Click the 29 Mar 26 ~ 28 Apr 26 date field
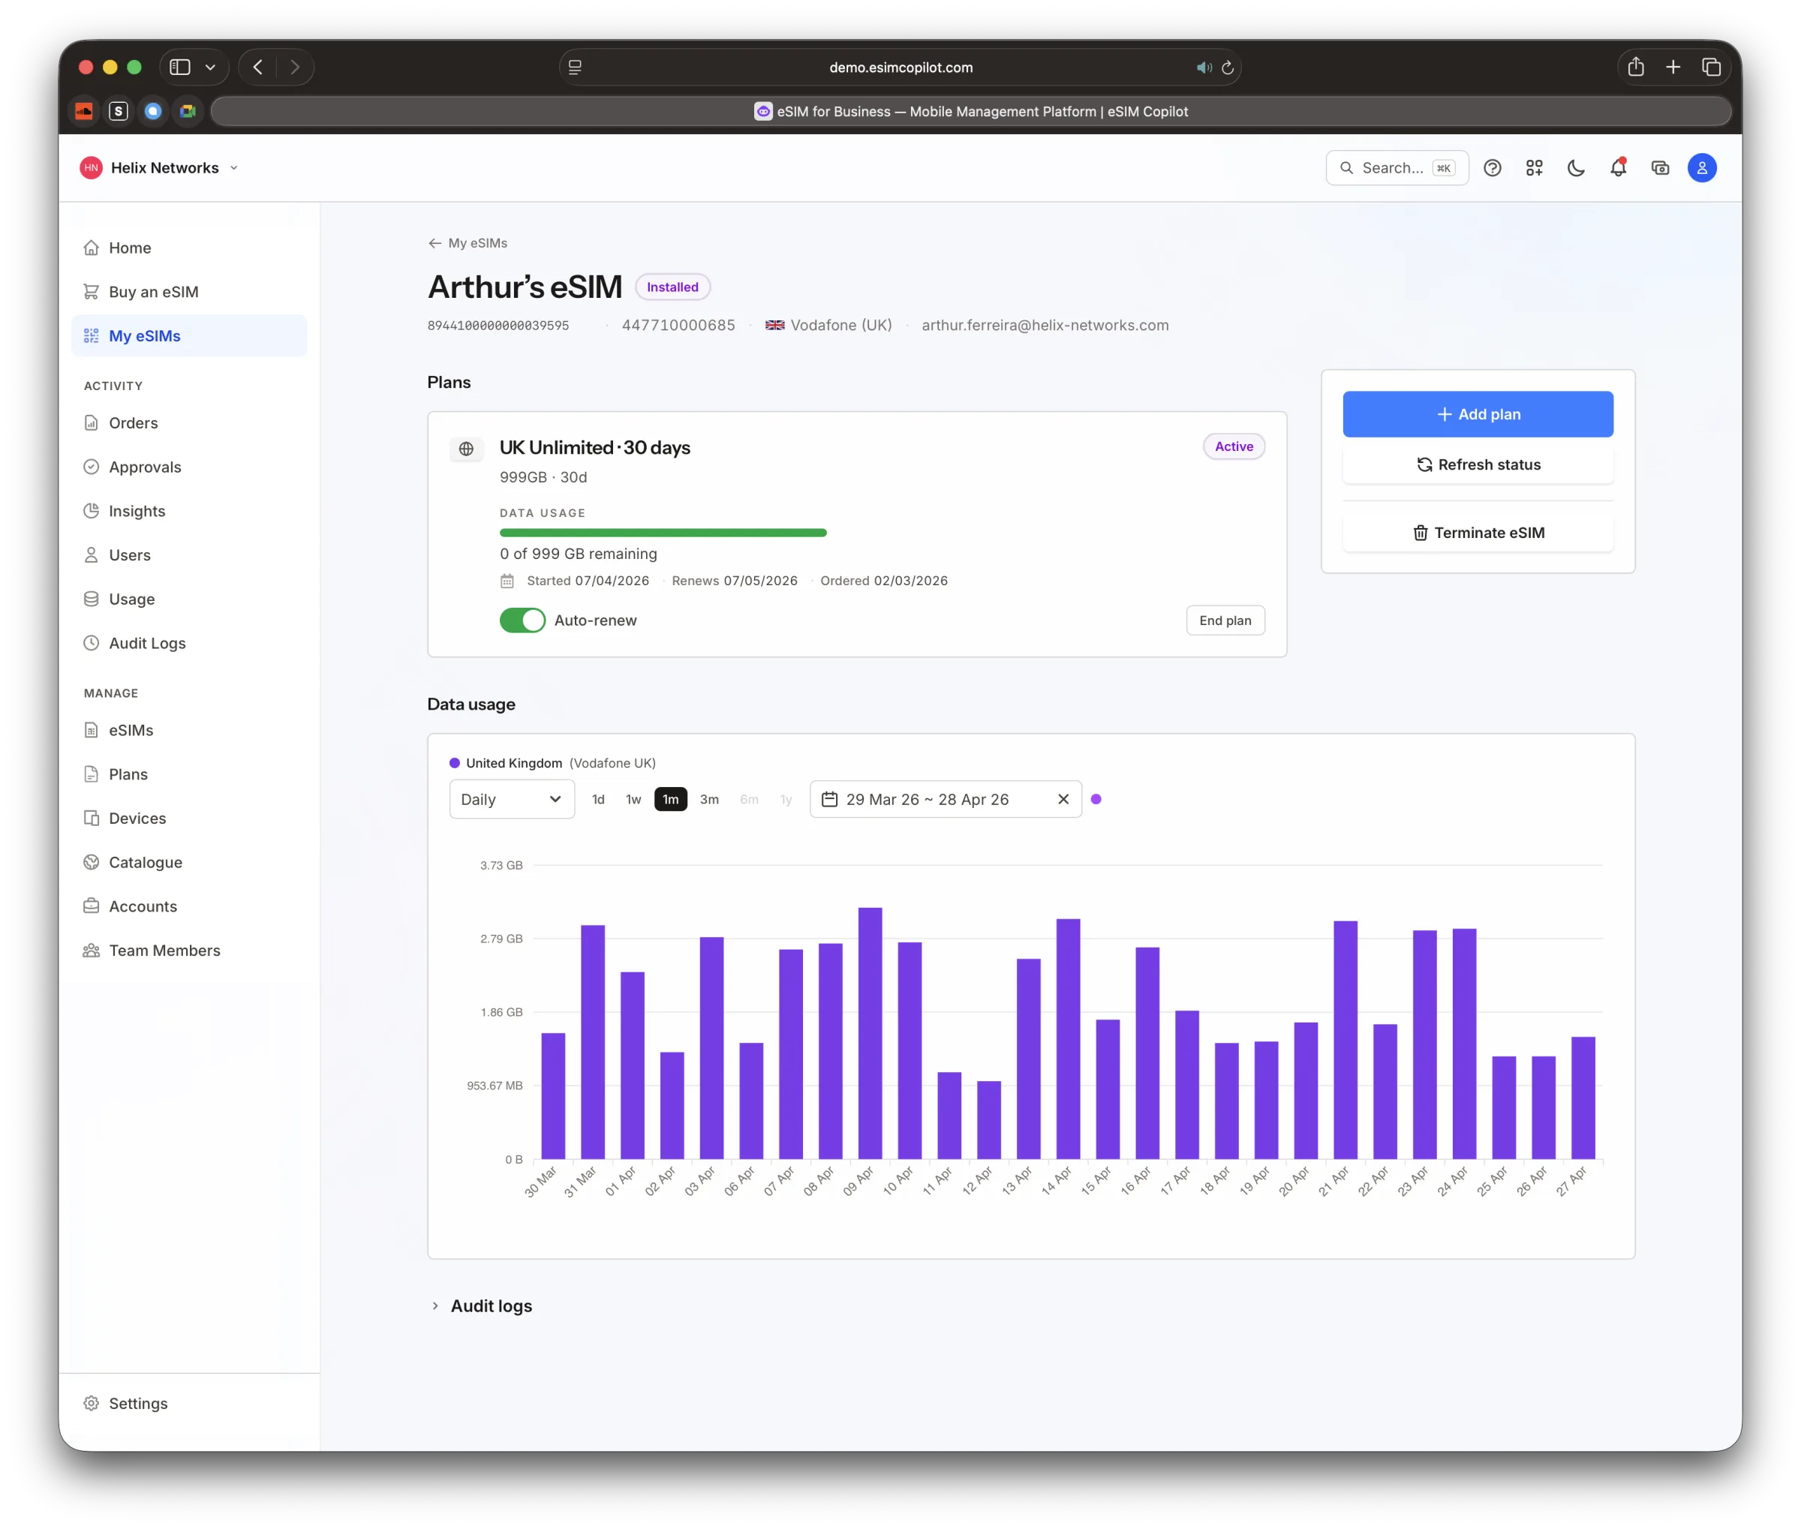 946,799
